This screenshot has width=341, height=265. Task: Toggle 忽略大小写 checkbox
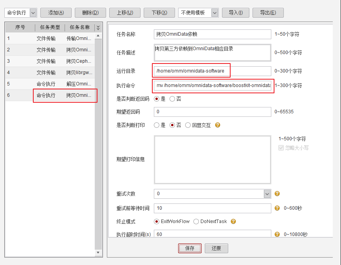pos(281,148)
